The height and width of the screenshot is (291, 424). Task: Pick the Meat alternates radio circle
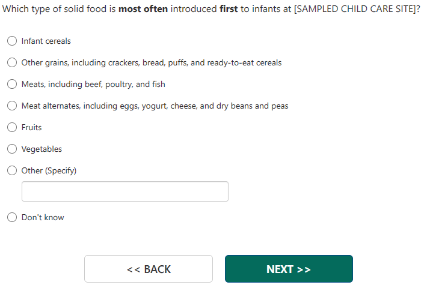pos(12,106)
